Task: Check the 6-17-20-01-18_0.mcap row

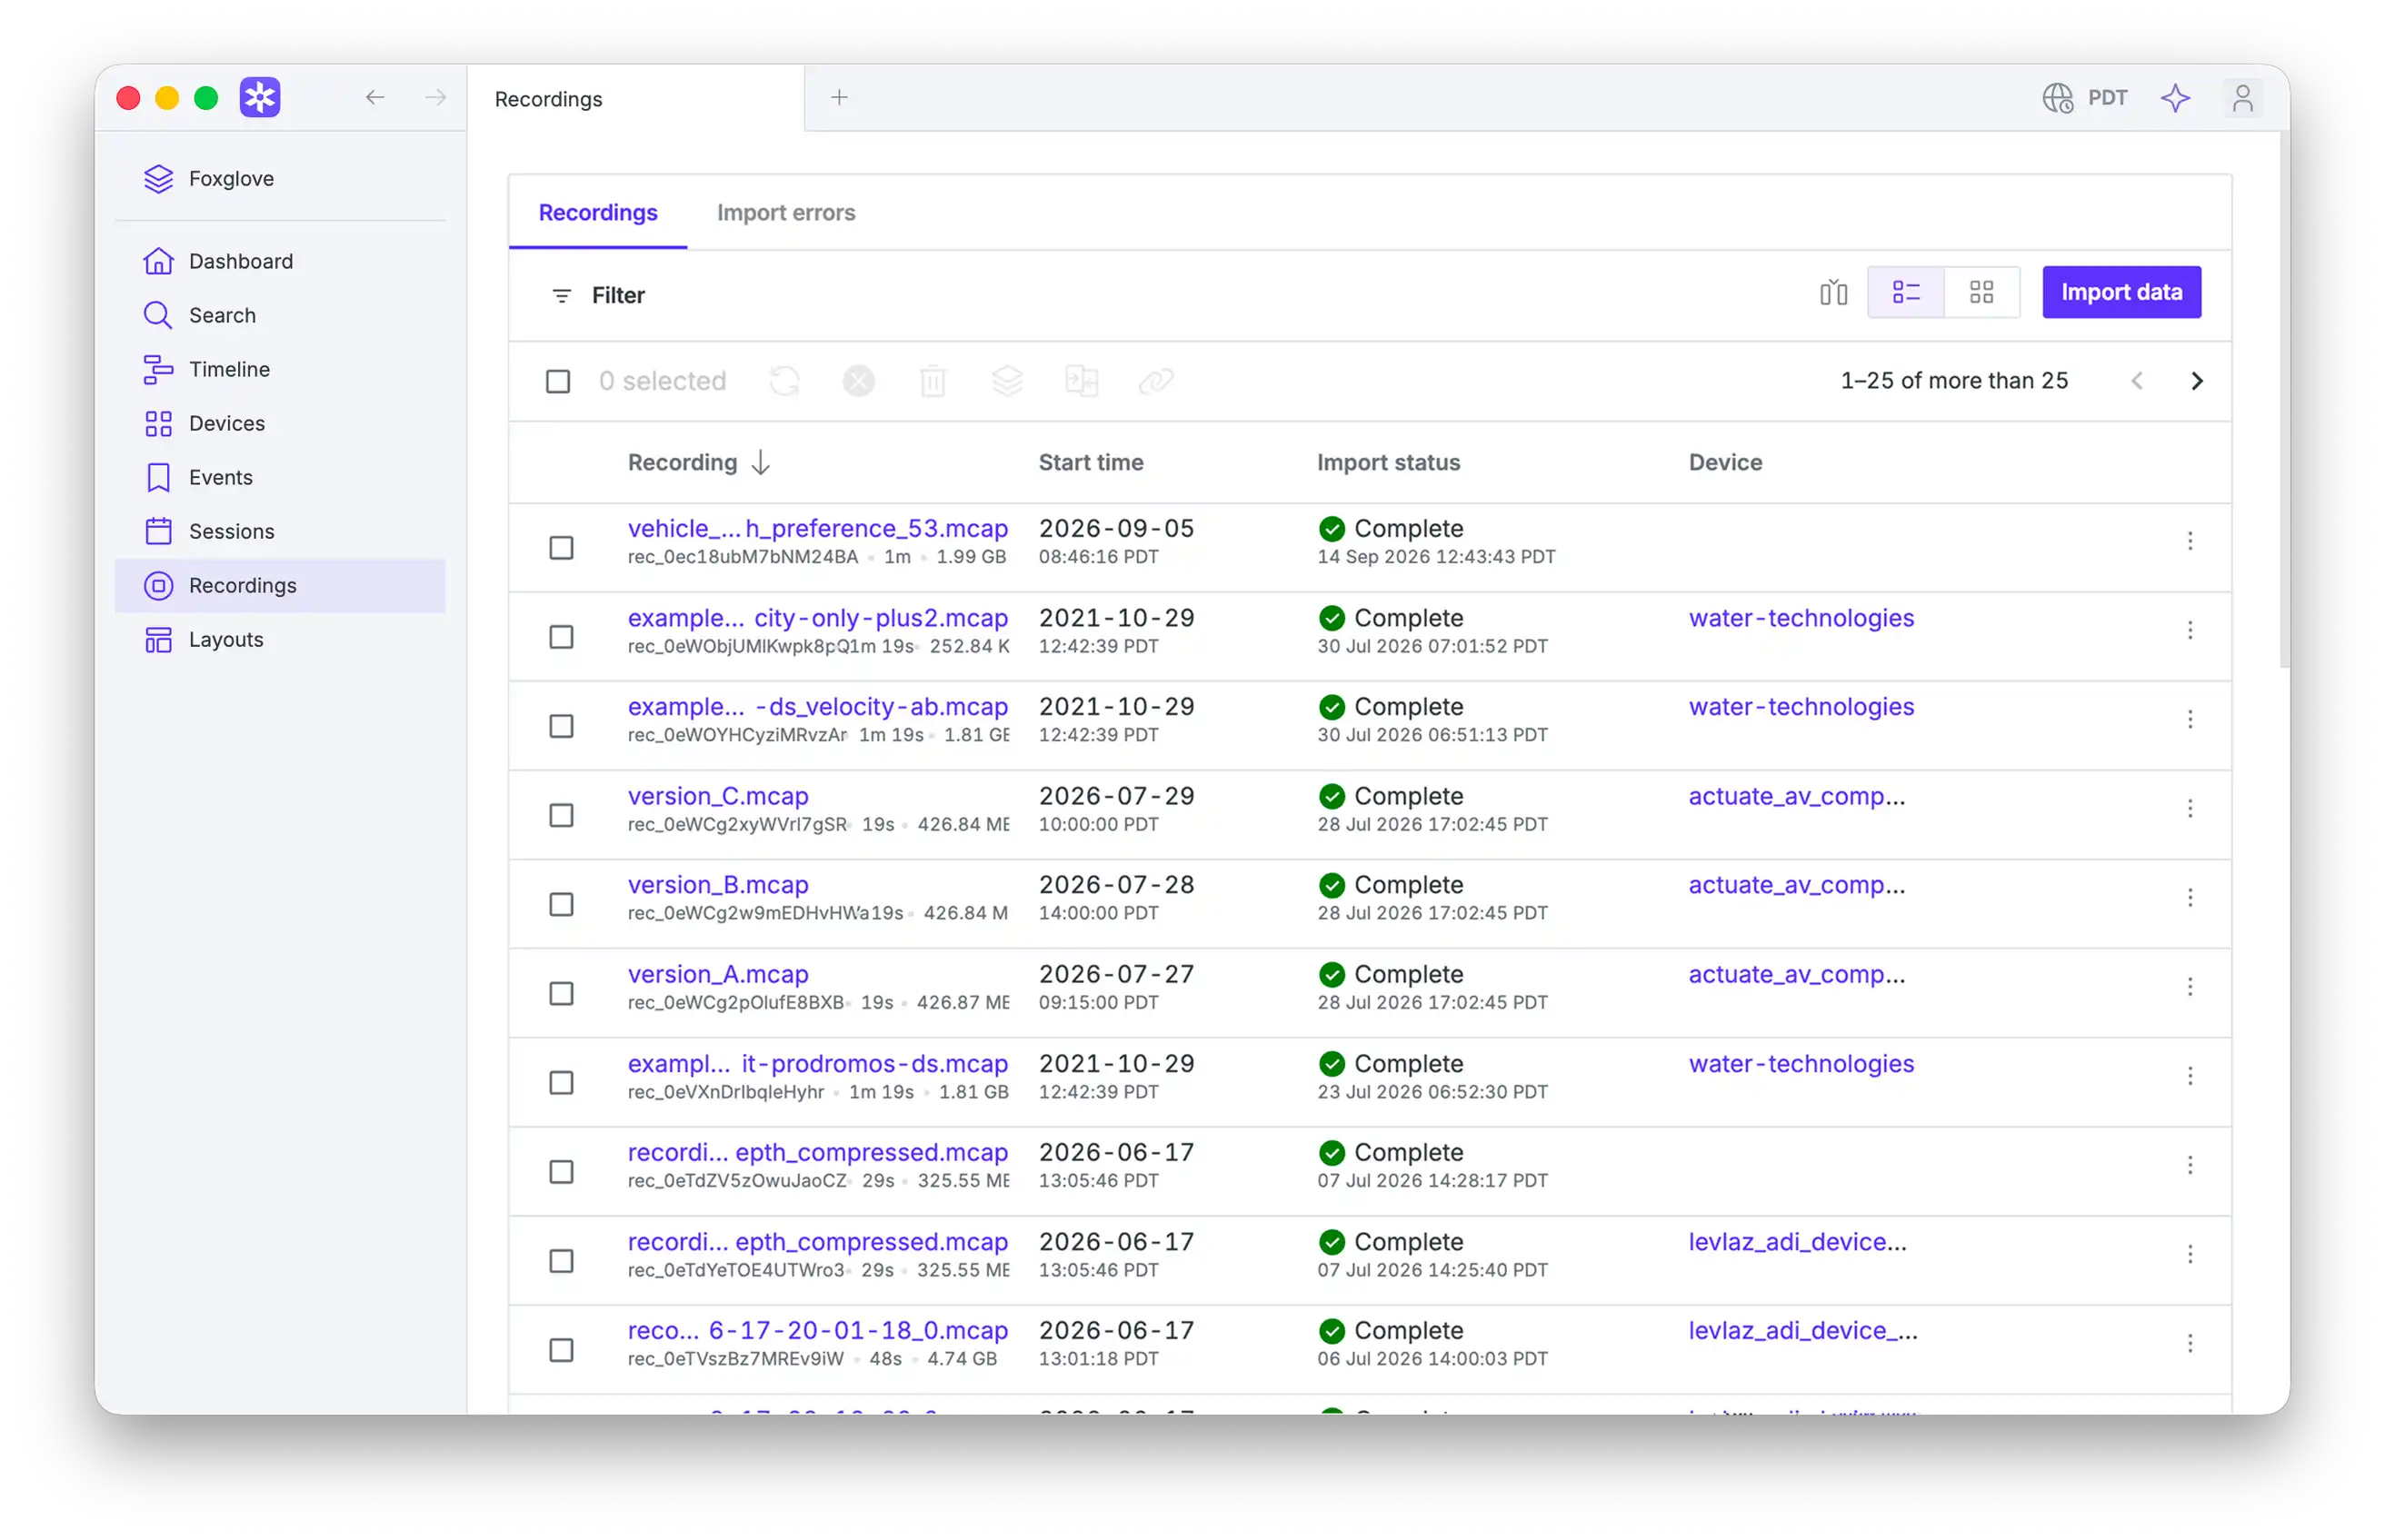Action: 561,1350
